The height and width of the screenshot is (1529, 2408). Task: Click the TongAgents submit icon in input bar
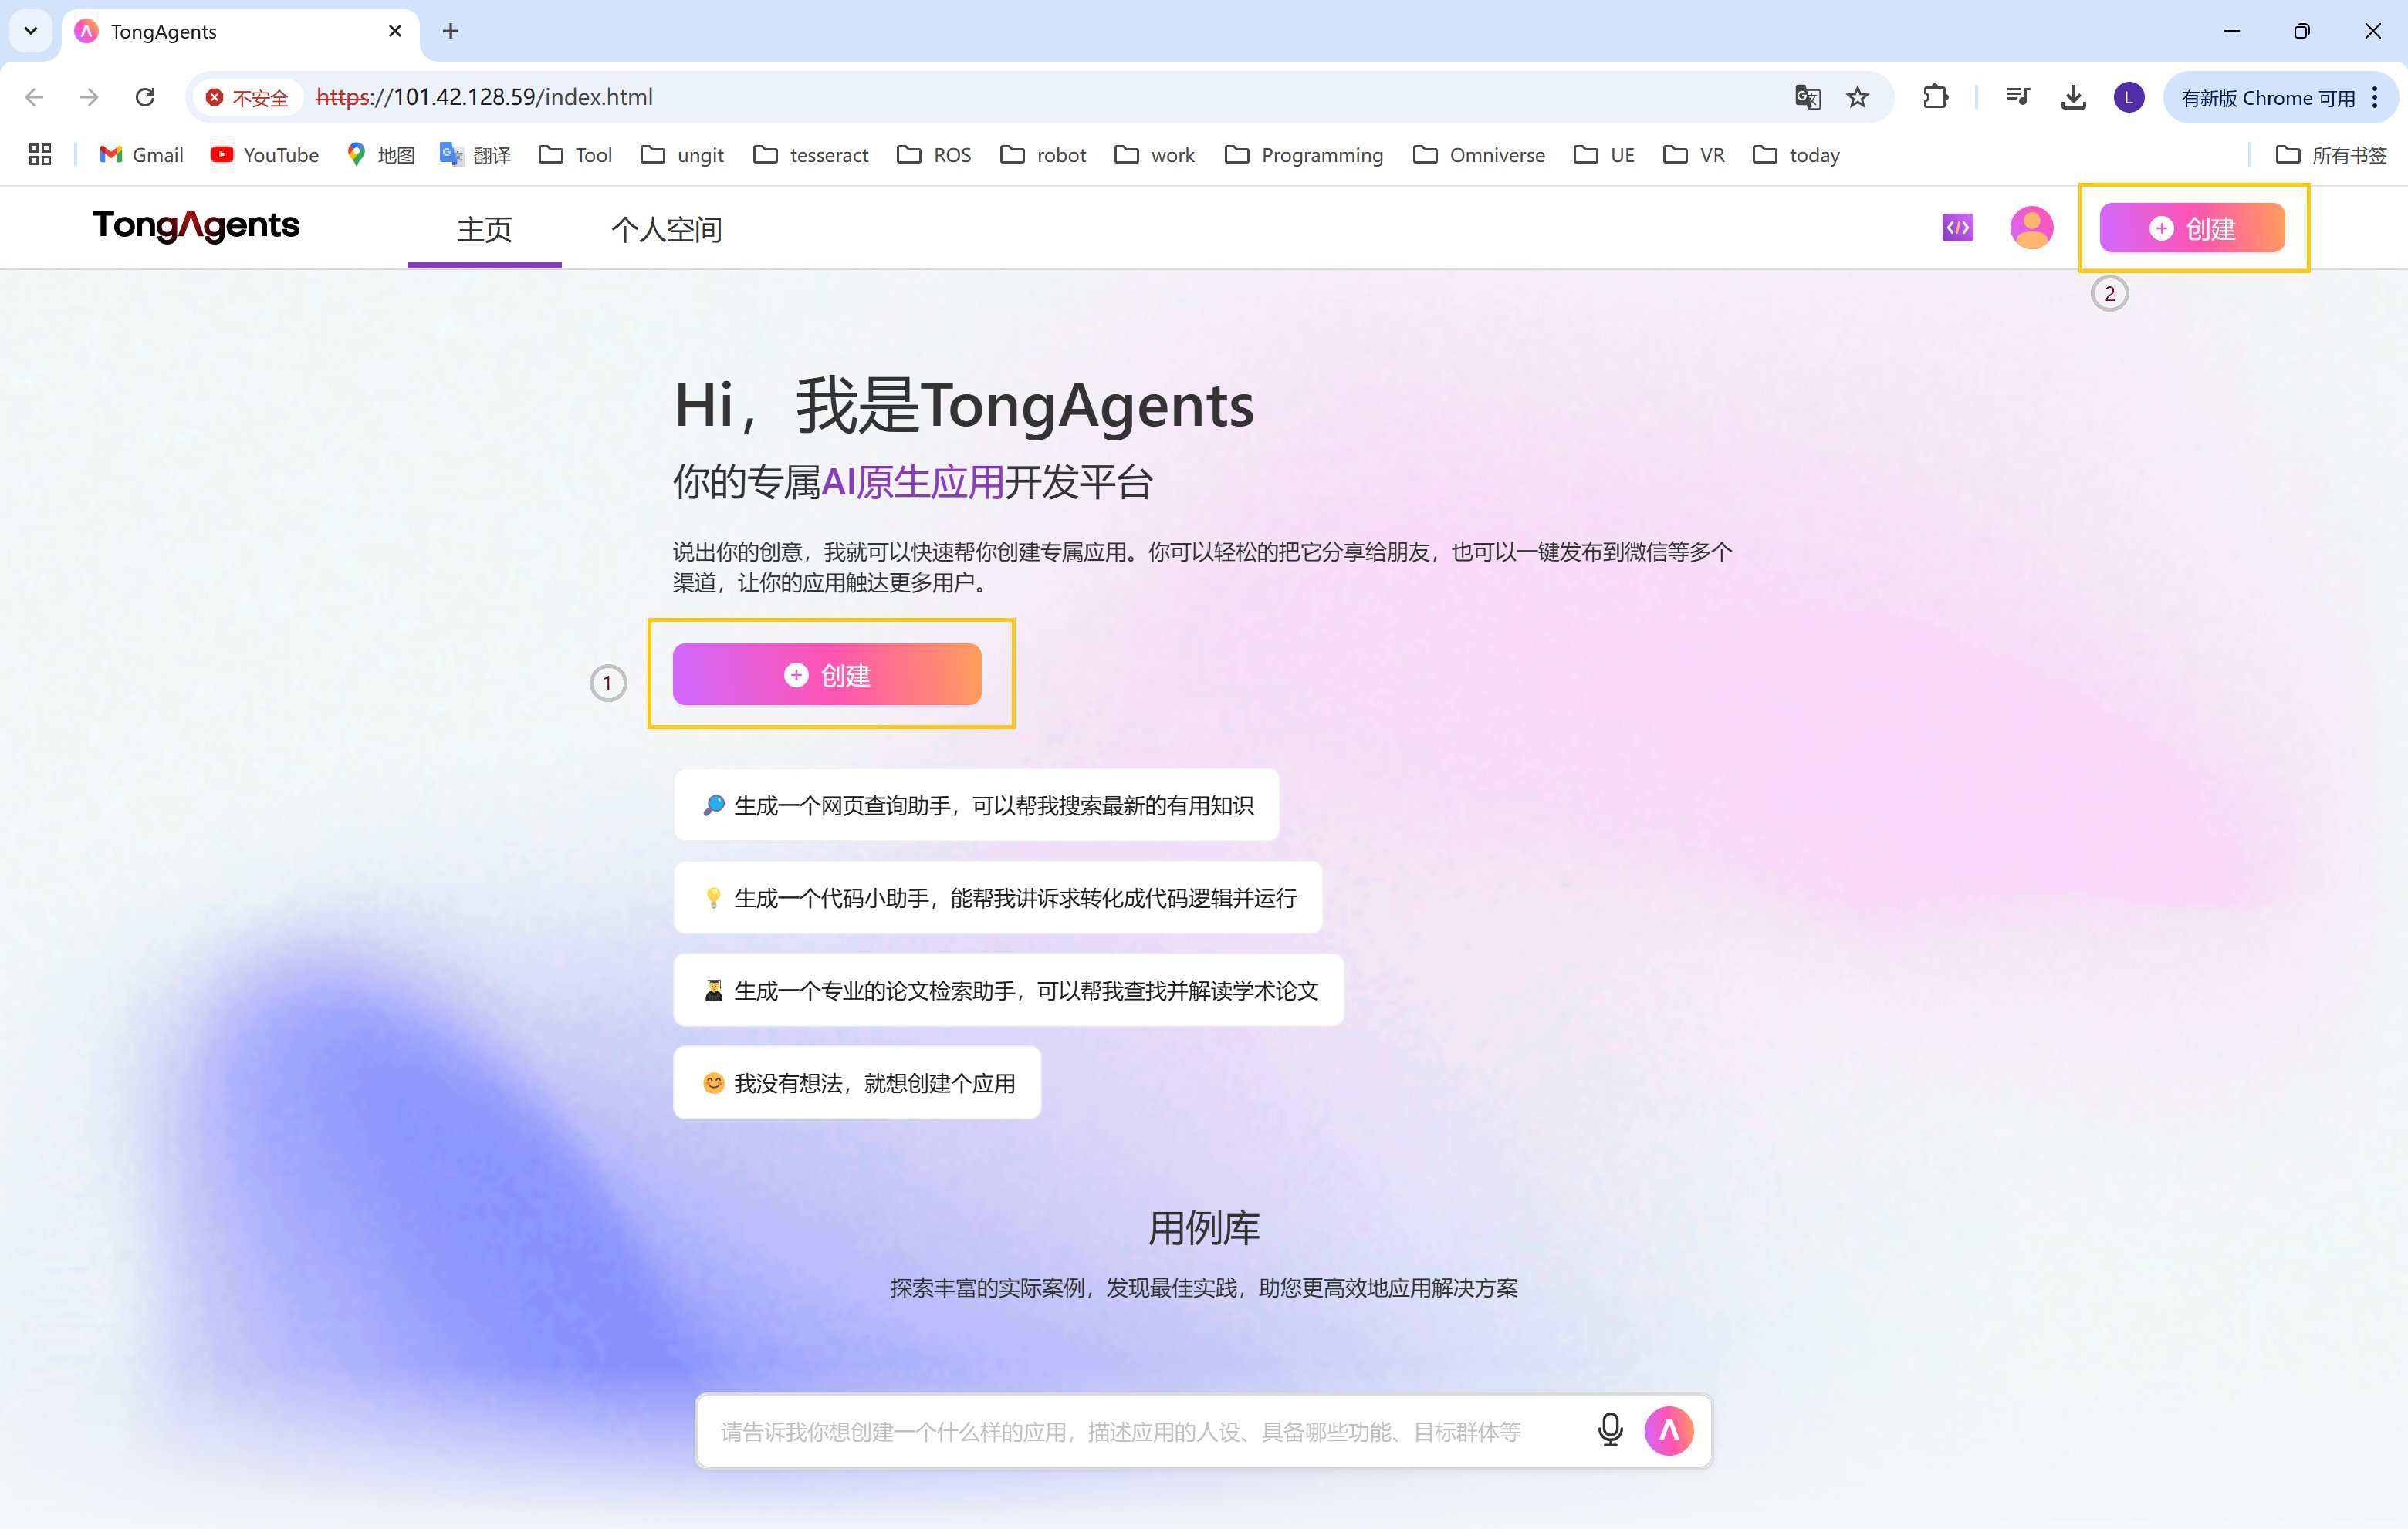[x=1668, y=1430]
